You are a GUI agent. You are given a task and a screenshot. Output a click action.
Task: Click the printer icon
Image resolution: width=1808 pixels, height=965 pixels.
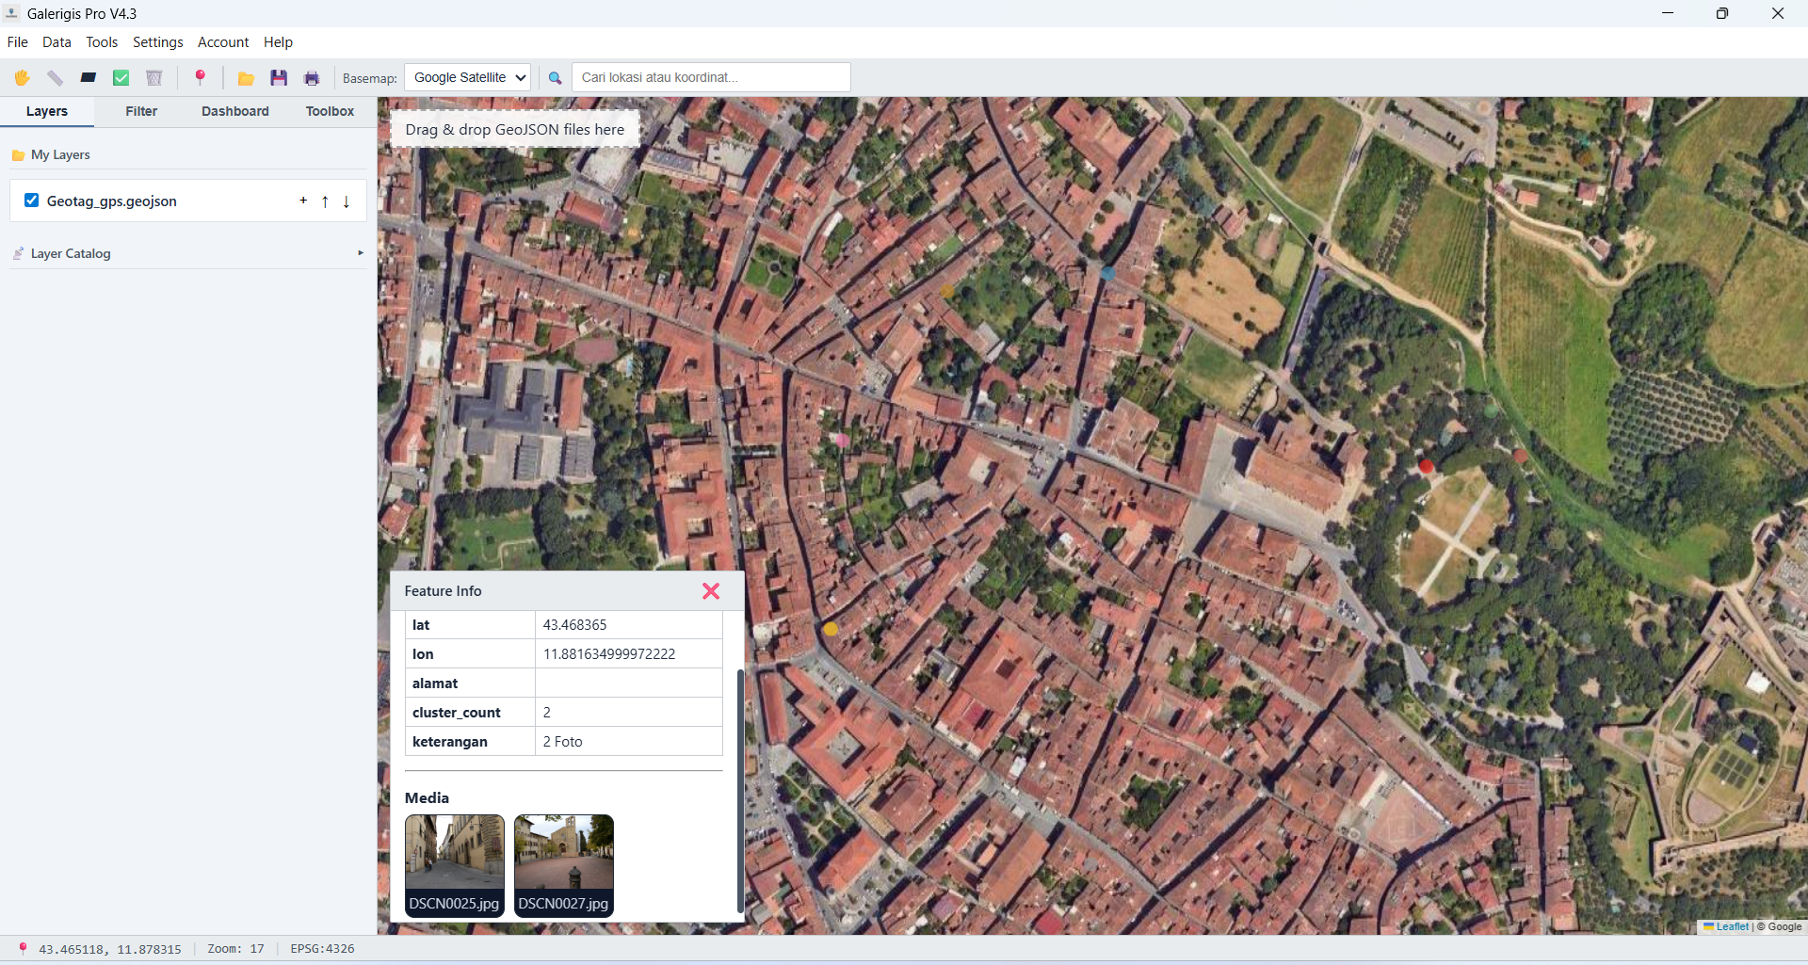click(312, 78)
